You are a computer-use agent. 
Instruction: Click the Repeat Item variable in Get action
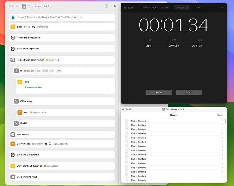click(x=38, y=112)
